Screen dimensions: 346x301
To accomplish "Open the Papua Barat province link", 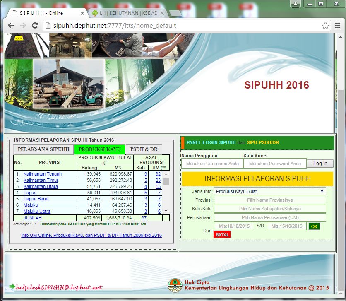I will (x=36, y=199).
